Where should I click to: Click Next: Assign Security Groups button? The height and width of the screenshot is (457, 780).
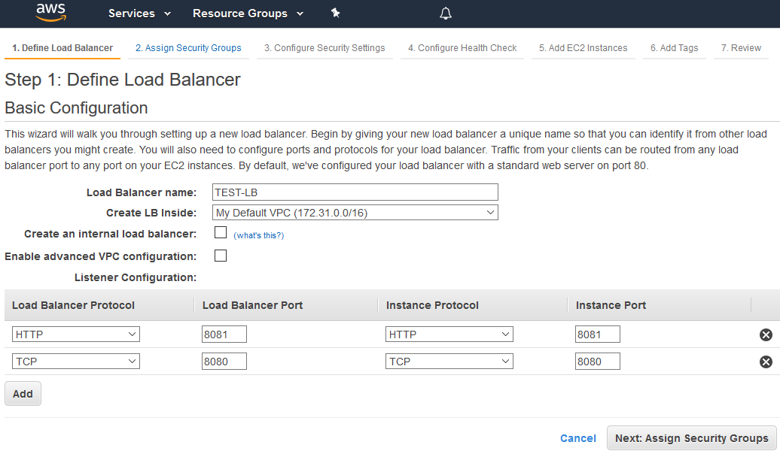(x=691, y=438)
